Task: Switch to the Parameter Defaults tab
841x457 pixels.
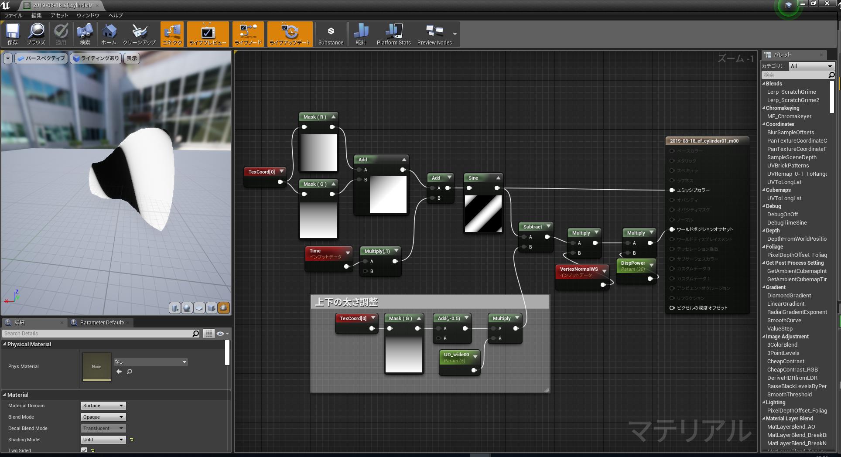Action: 101,323
